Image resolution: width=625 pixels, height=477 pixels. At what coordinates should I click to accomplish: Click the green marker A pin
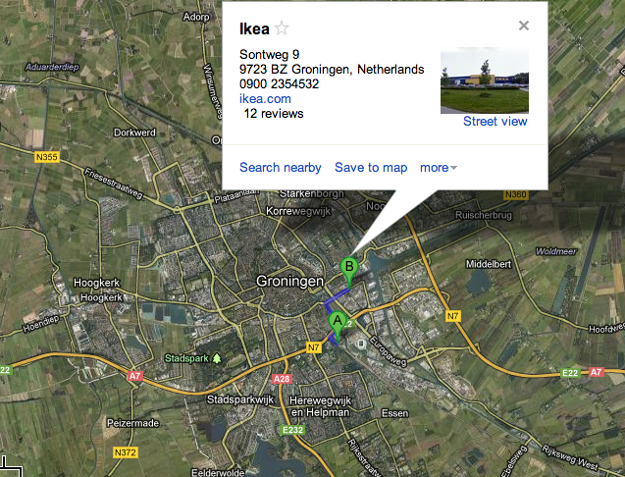(x=338, y=324)
